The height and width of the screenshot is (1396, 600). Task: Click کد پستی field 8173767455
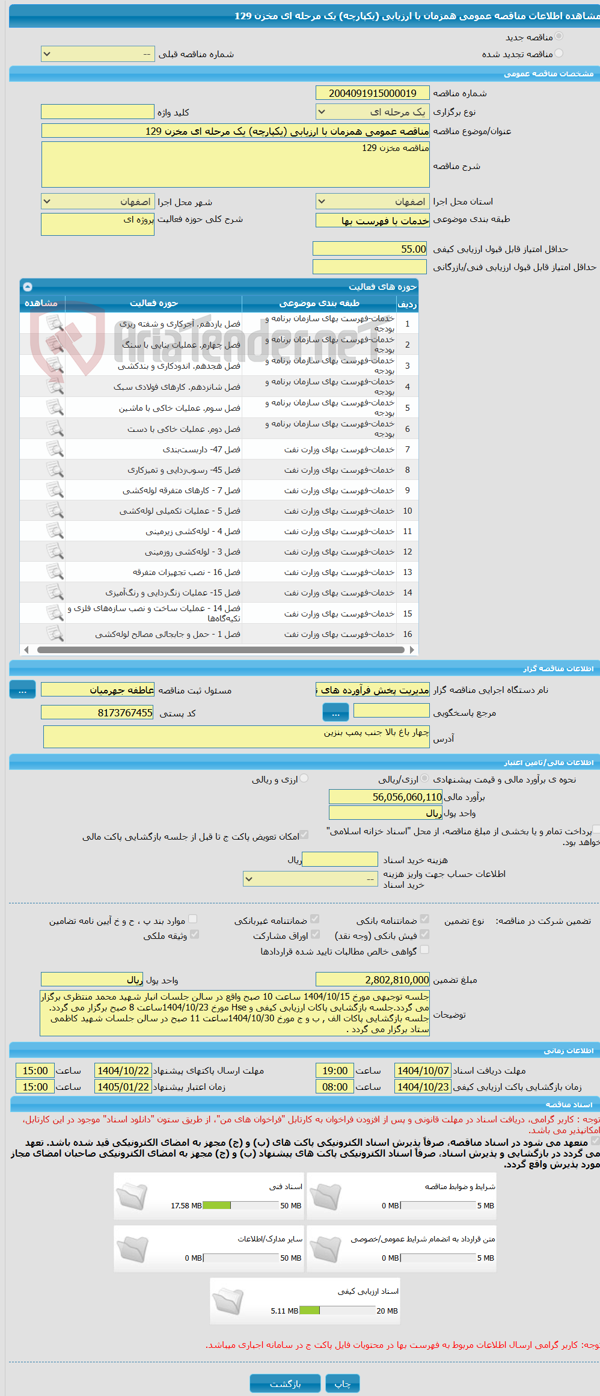[97, 713]
